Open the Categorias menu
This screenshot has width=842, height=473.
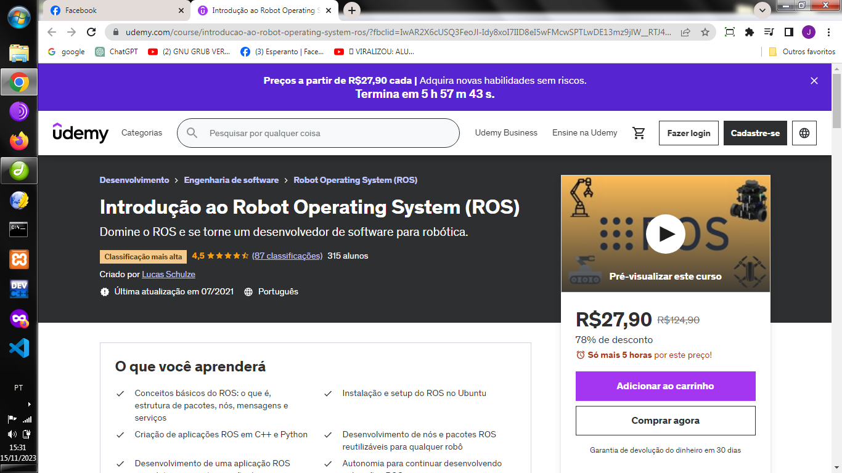coord(142,133)
